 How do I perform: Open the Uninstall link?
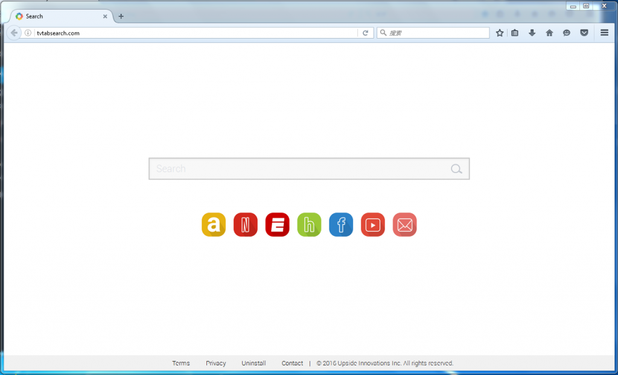point(254,363)
